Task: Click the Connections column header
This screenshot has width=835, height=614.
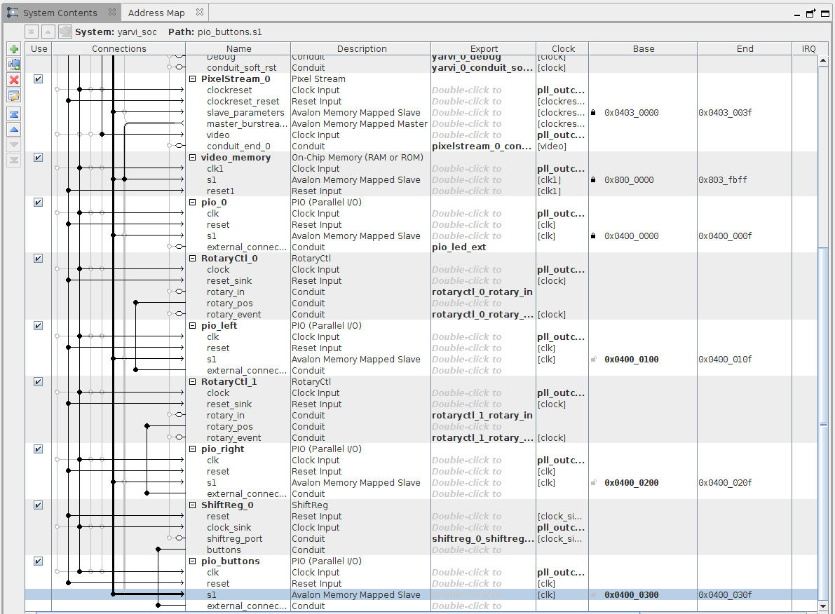Action: tap(118, 48)
